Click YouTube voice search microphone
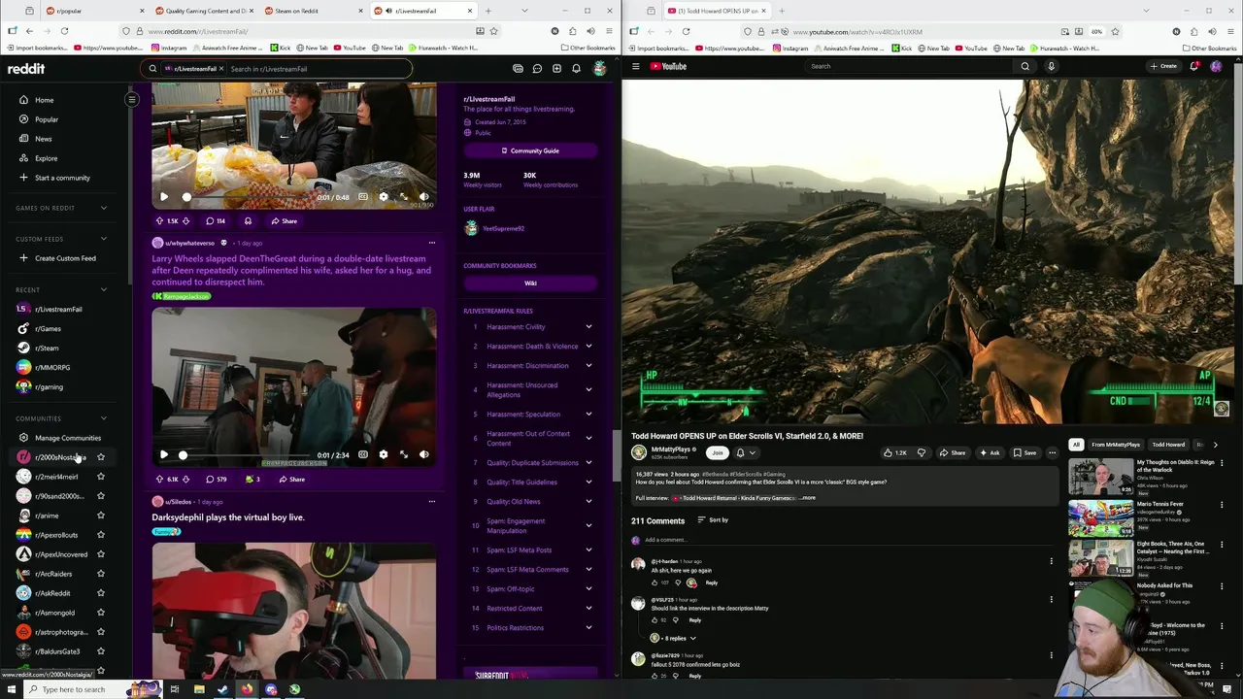 click(x=1051, y=66)
